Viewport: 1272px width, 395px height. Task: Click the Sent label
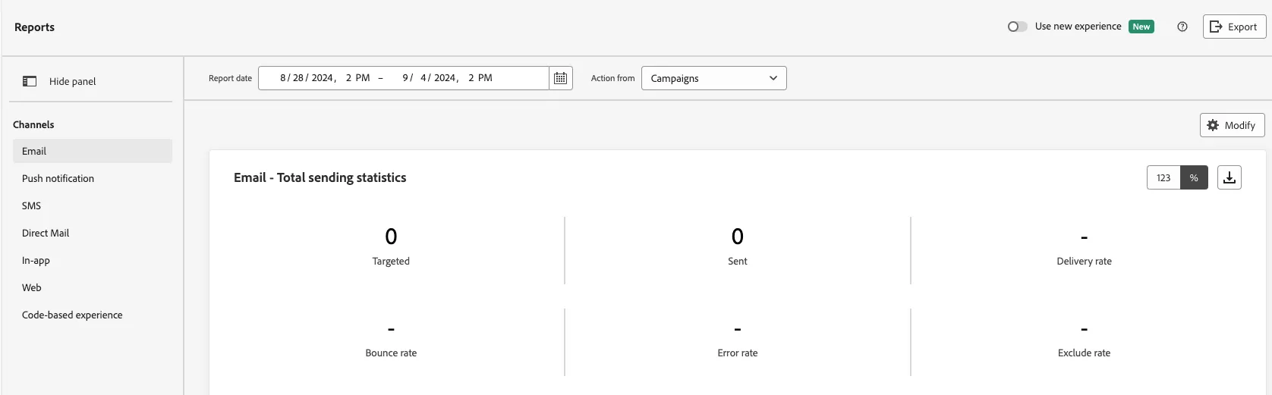point(737,261)
